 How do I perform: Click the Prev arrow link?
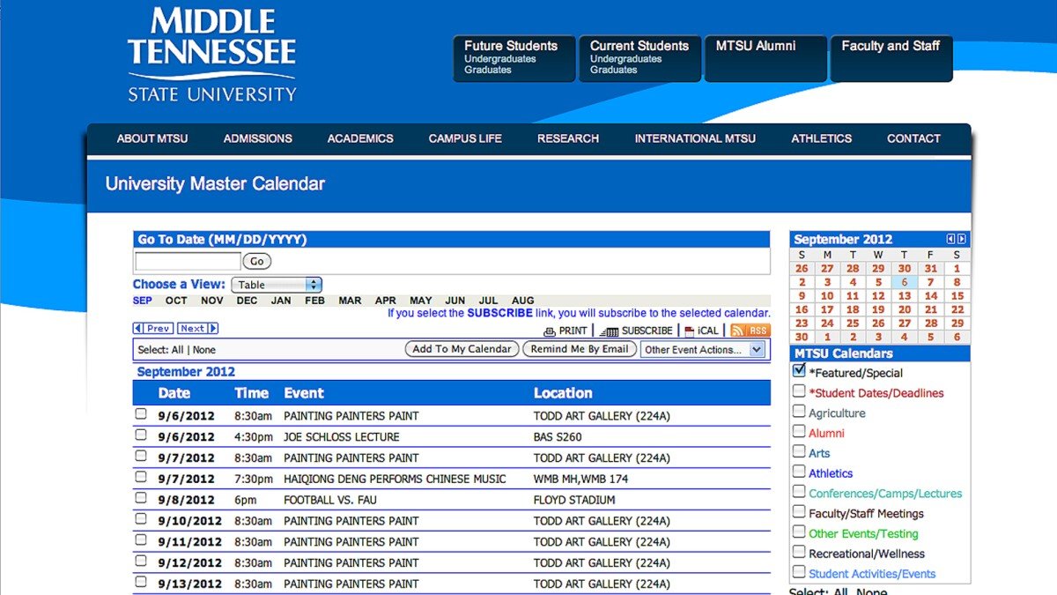coord(152,329)
